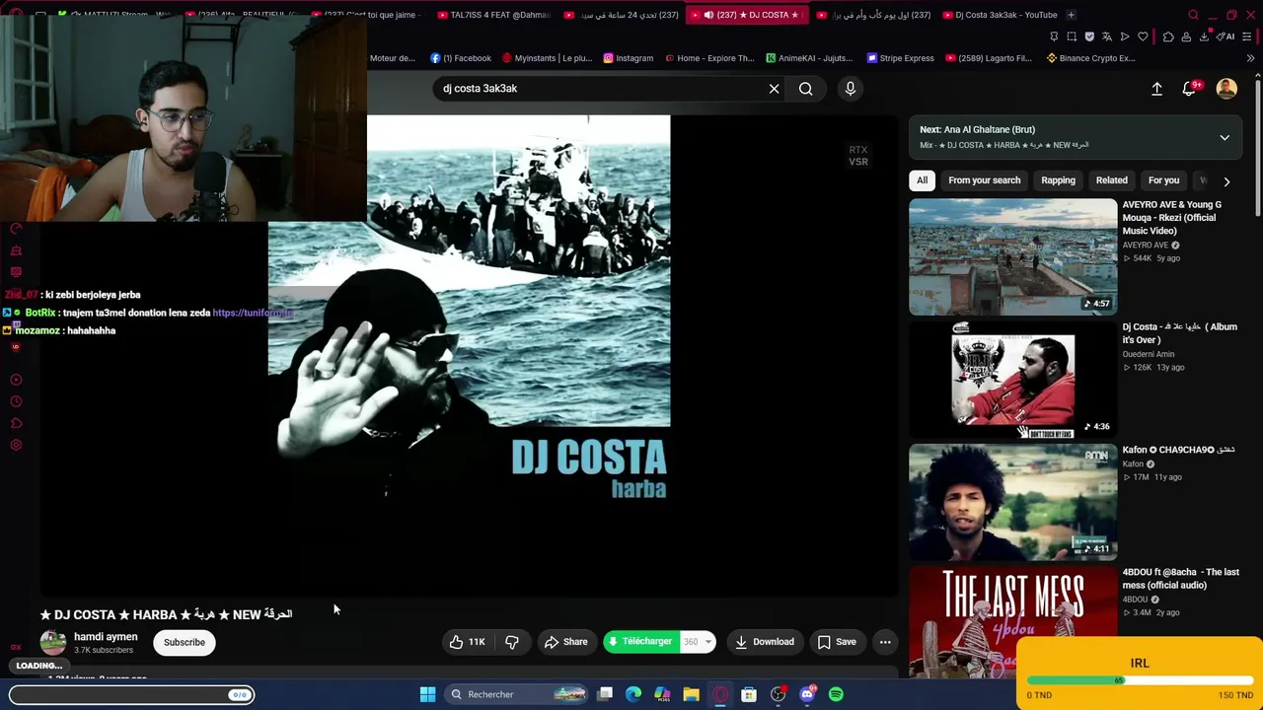Dislike the DJ Costa Harba video

[x=511, y=642]
